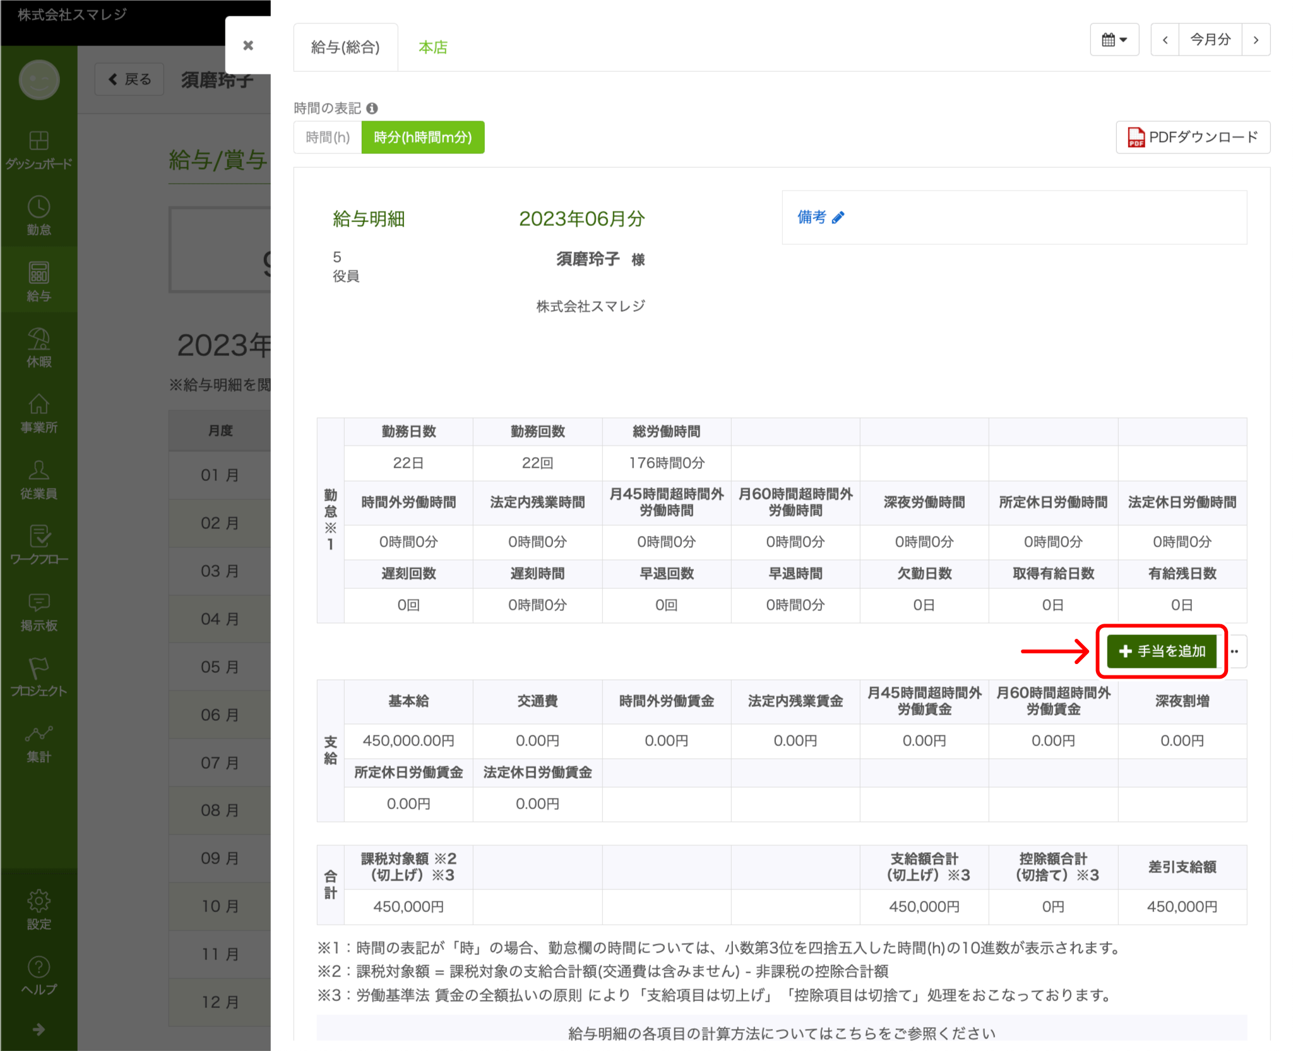The width and height of the screenshot is (1293, 1051).
Task: Open the ワークフロー checklist icon
Action: [x=39, y=545]
